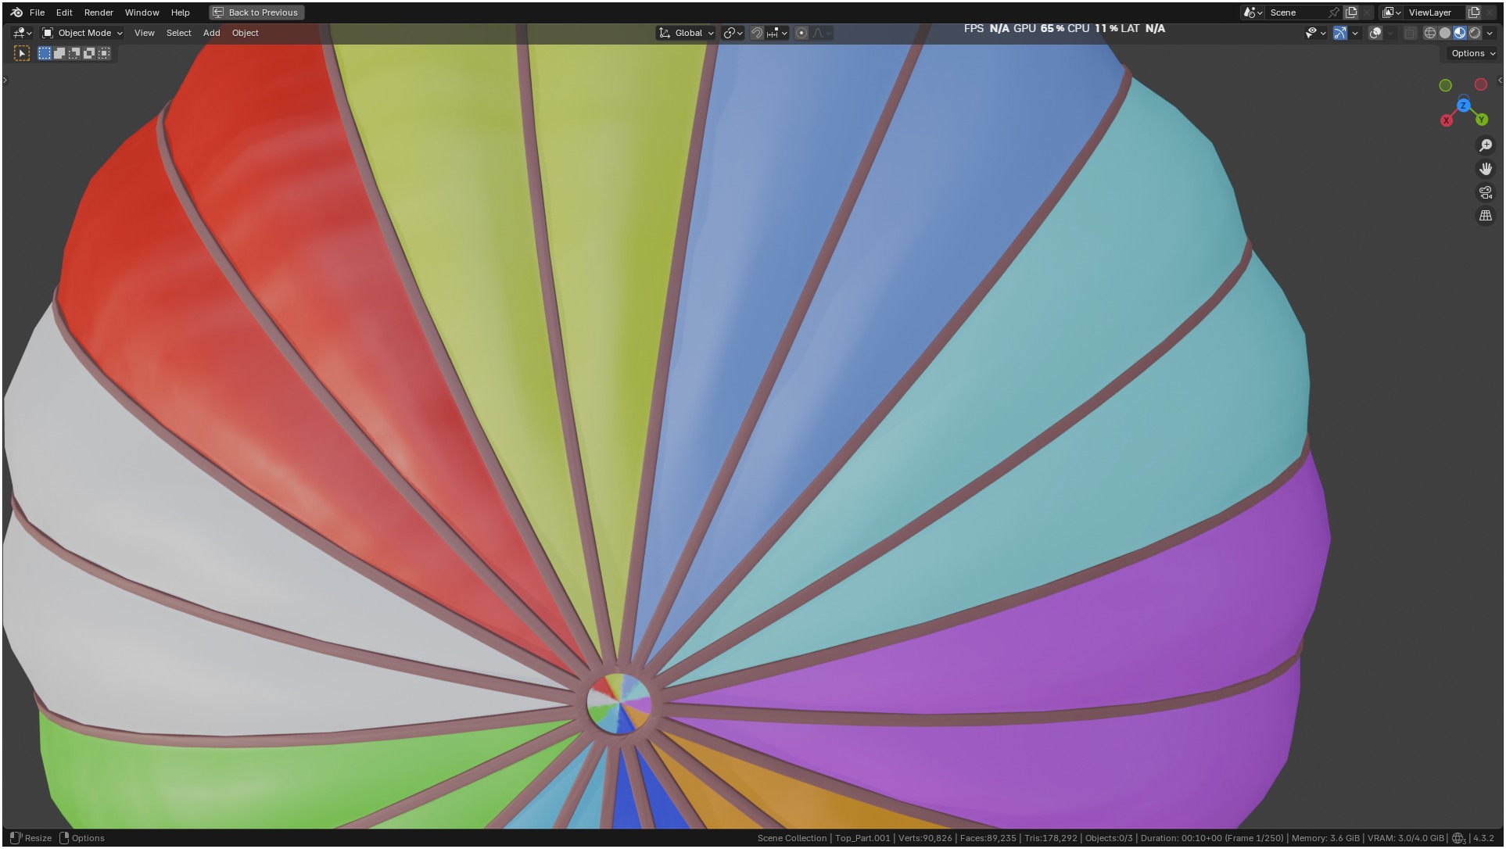
Task: Select Material Preview shading
Action: [x=1460, y=33]
